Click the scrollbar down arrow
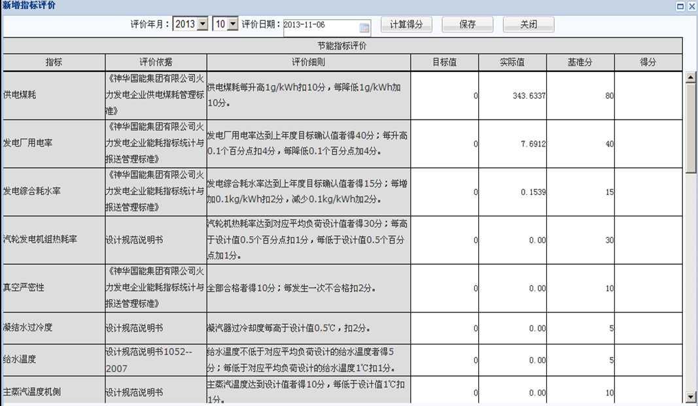The width and height of the screenshot is (698, 406). click(690, 397)
